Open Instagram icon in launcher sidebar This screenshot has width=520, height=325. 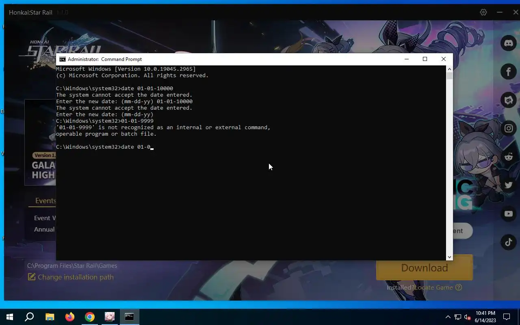coord(508,128)
